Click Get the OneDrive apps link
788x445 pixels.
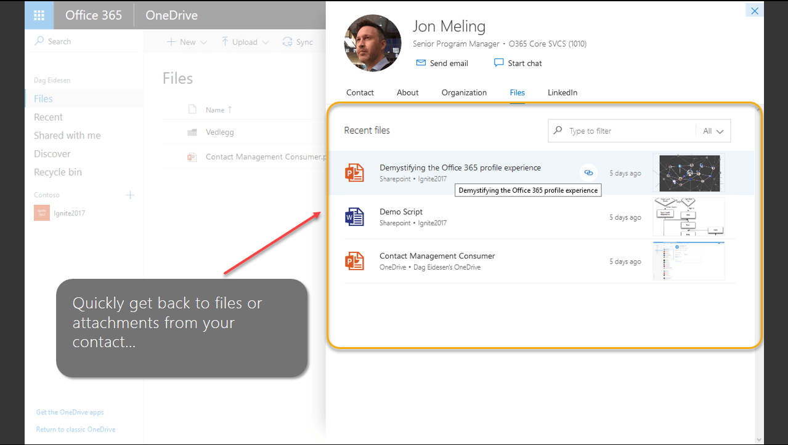tap(70, 412)
